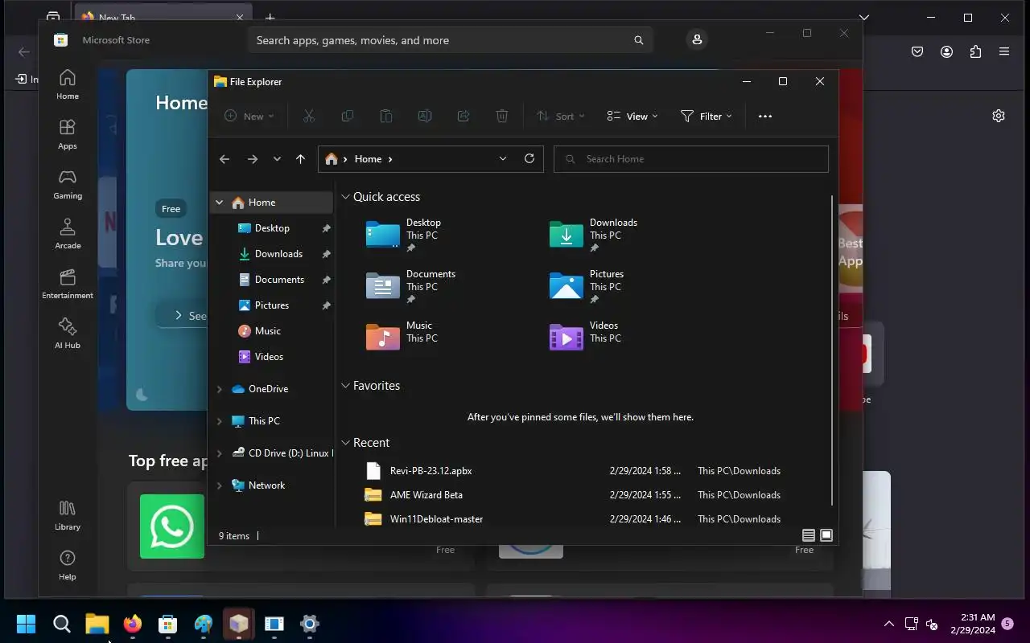Expand OneDrive in navigation pane
1030x643 pixels.
coord(219,389)
